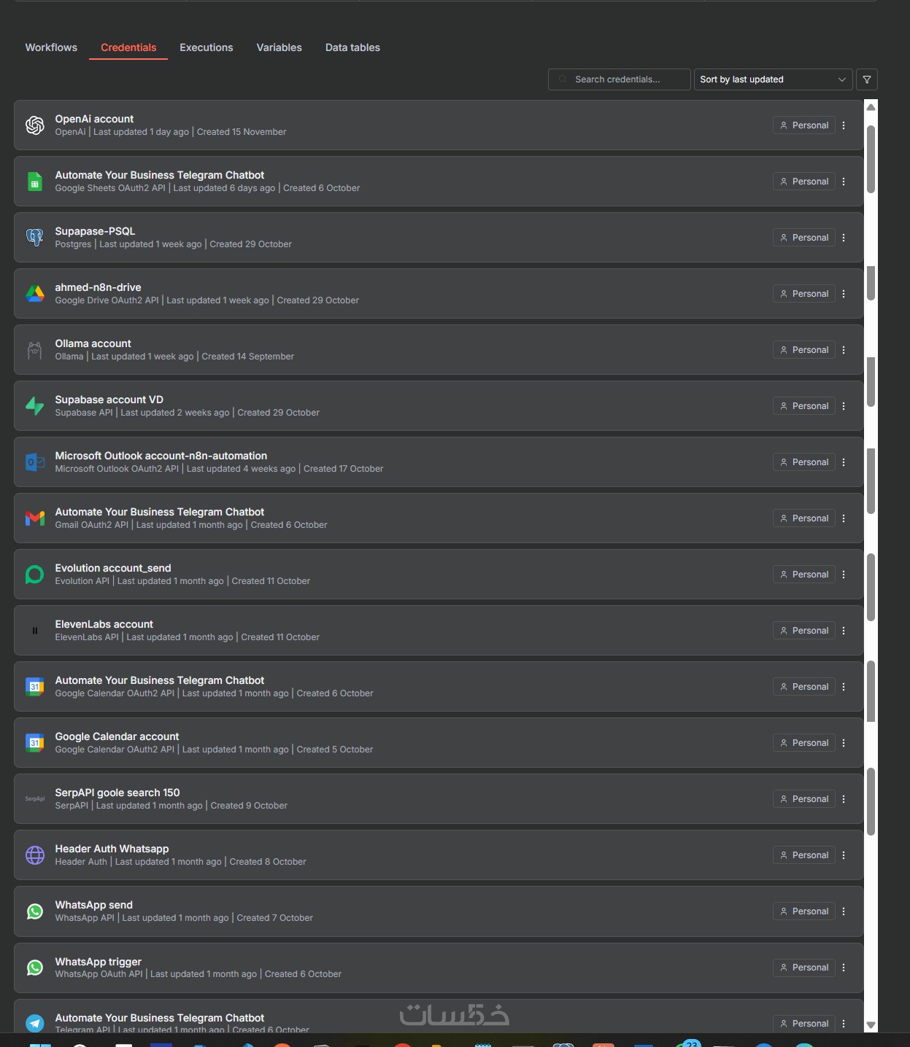The height and width of the screenshot is (1047, 910).
Task: Open three-dot menu for WhatsApp send
Action: [844, 911]
